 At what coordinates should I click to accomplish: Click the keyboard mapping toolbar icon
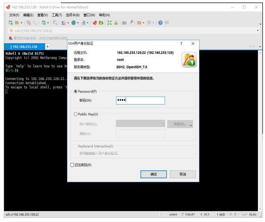click(x=124, y=23)
